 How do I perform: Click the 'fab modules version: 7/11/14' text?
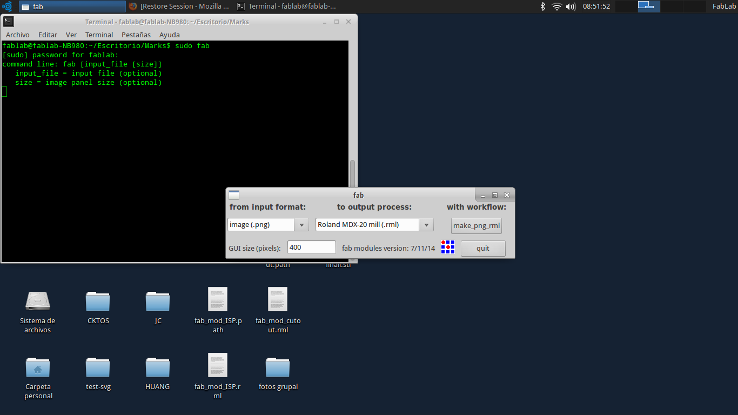pyautogui.click(x=388, y=249)
